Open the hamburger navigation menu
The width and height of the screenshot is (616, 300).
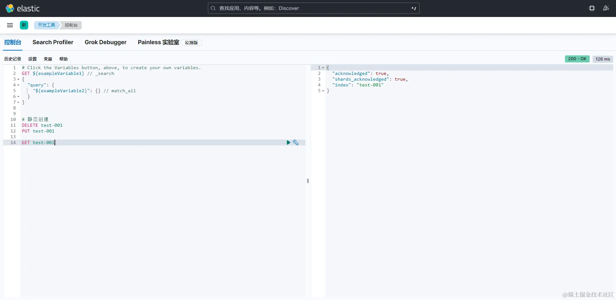[x=10, y=25]
